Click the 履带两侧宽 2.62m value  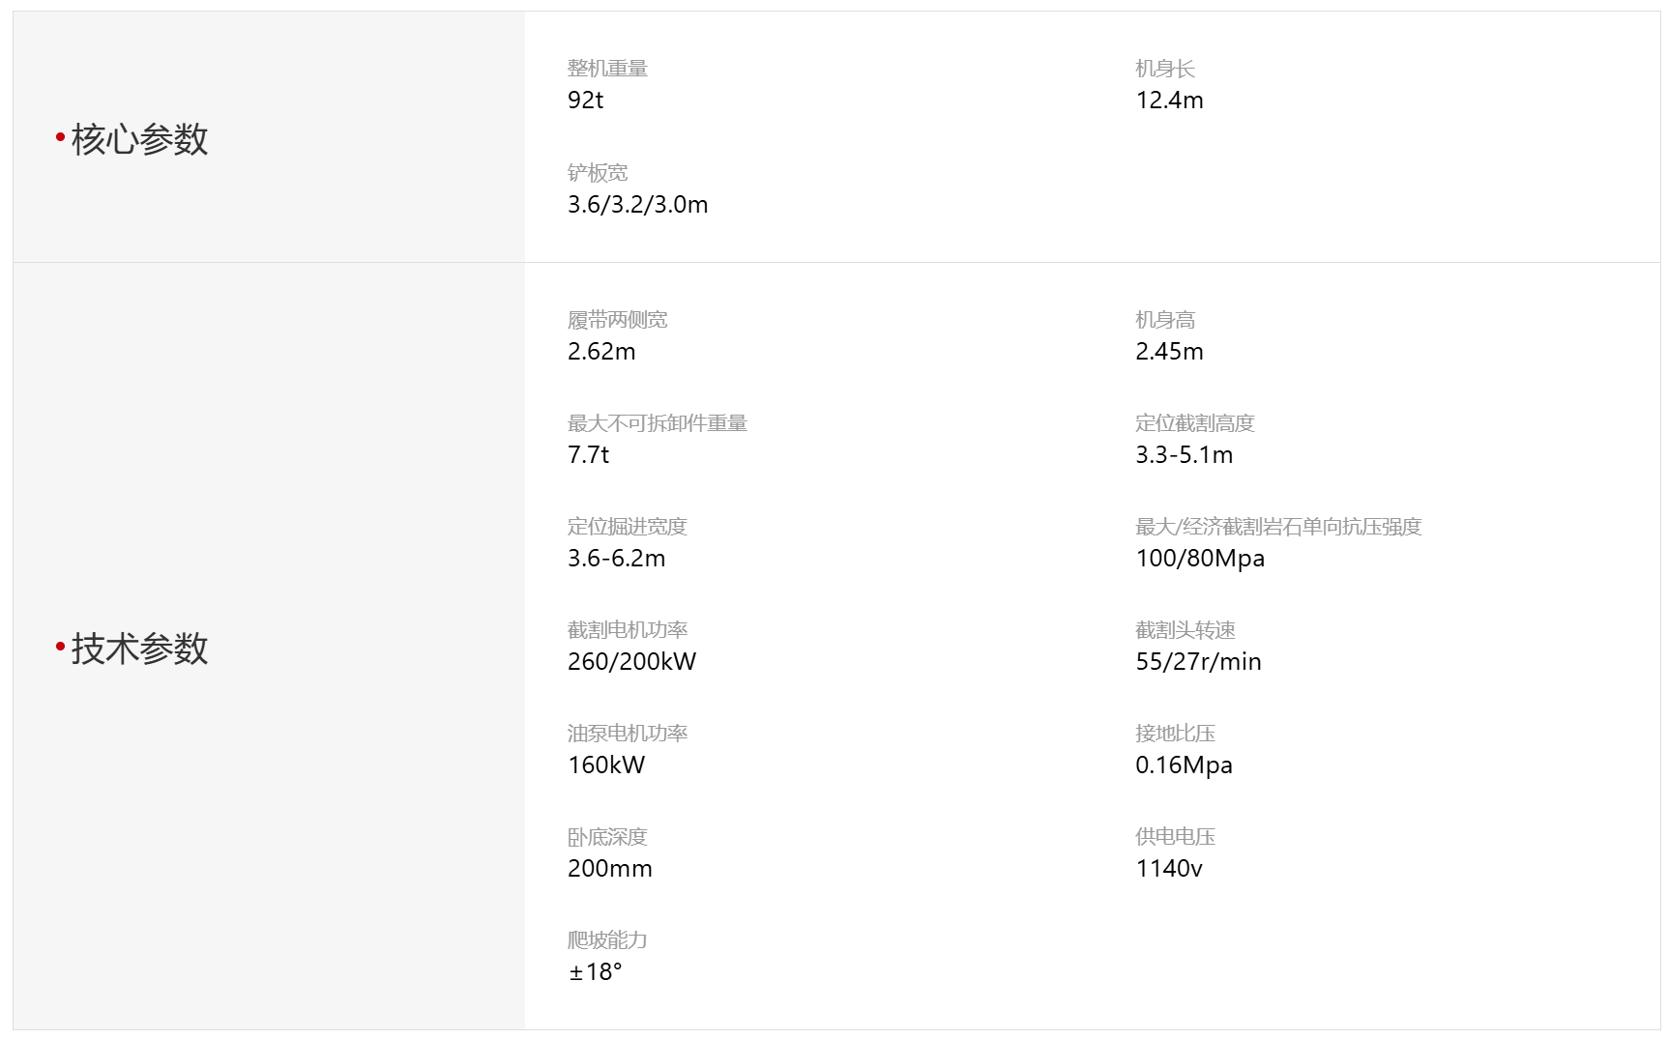pyautogui.click(x=601, y=351)
